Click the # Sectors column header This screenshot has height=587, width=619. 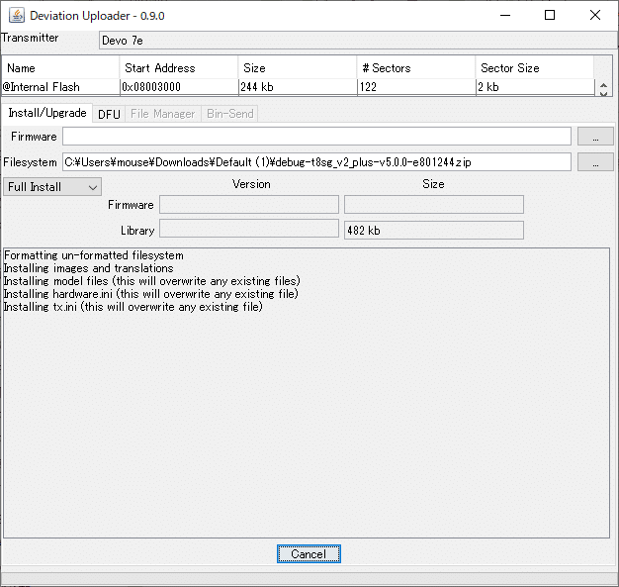[416, 68]
